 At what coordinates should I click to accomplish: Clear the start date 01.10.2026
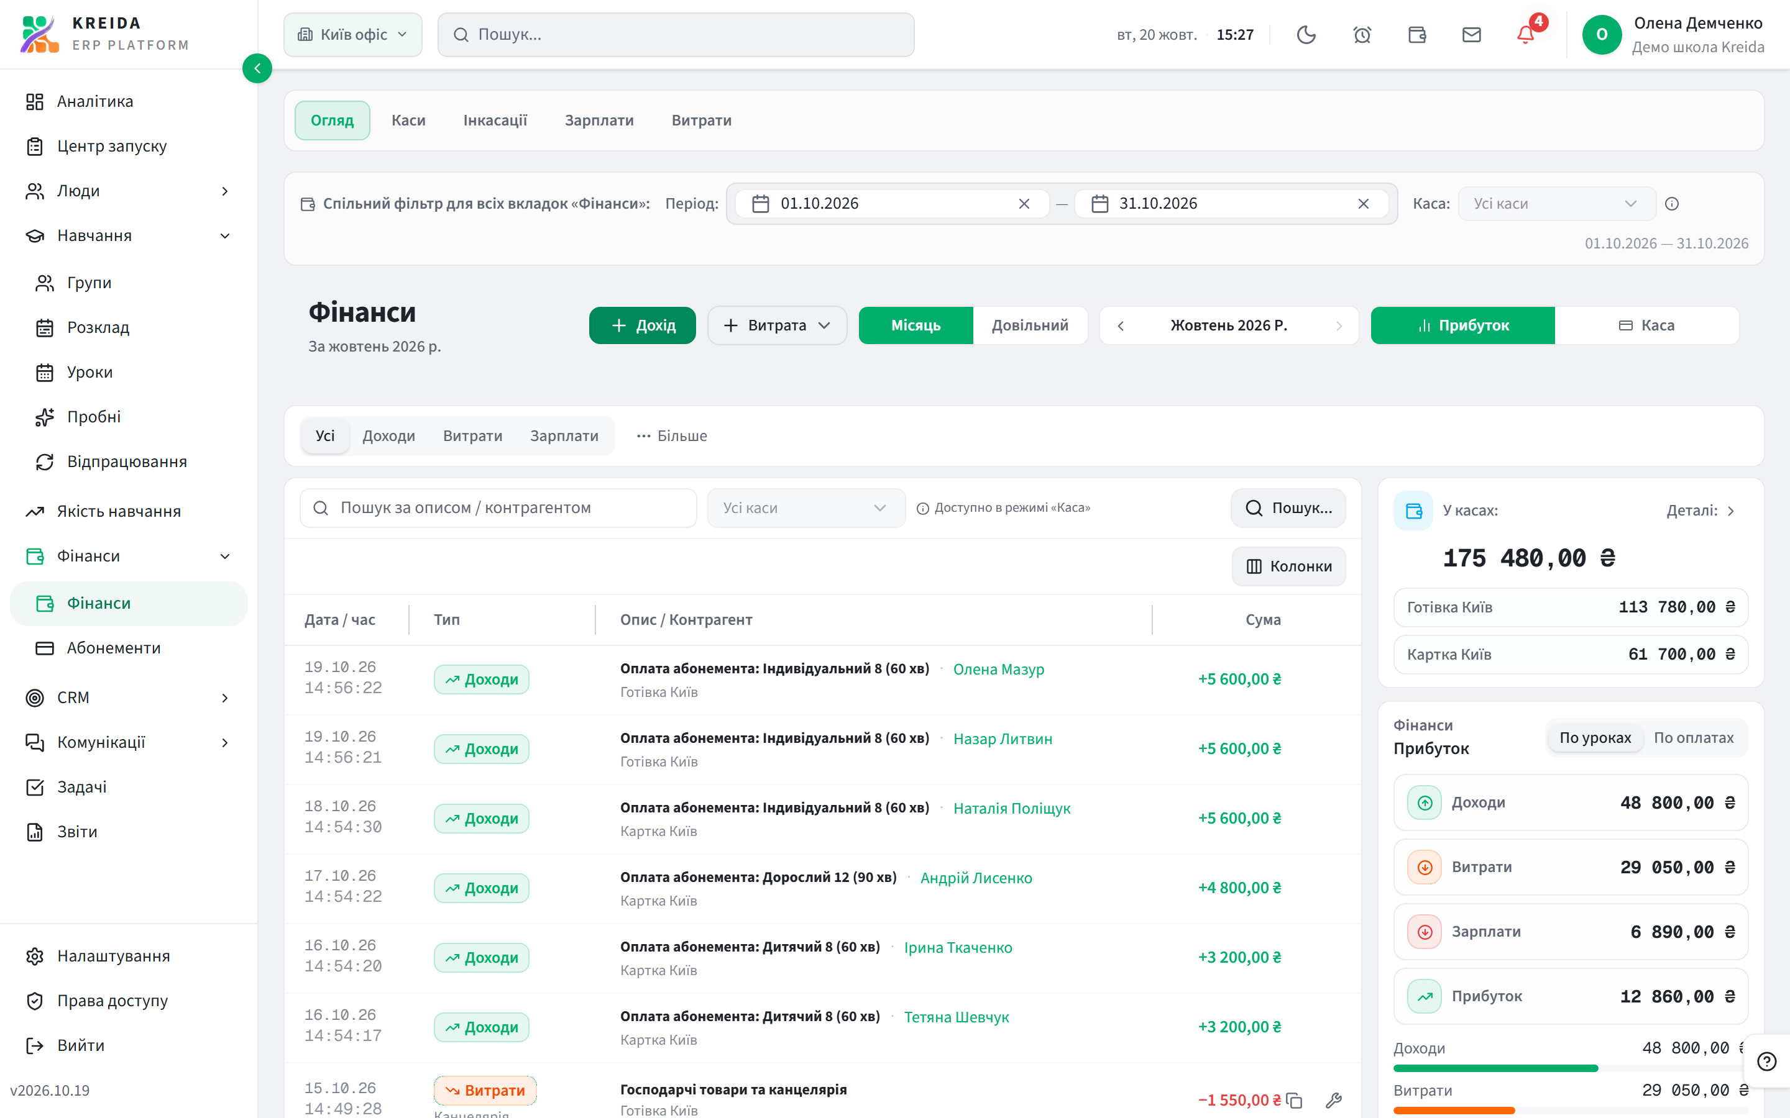(x=1024, y=204)
